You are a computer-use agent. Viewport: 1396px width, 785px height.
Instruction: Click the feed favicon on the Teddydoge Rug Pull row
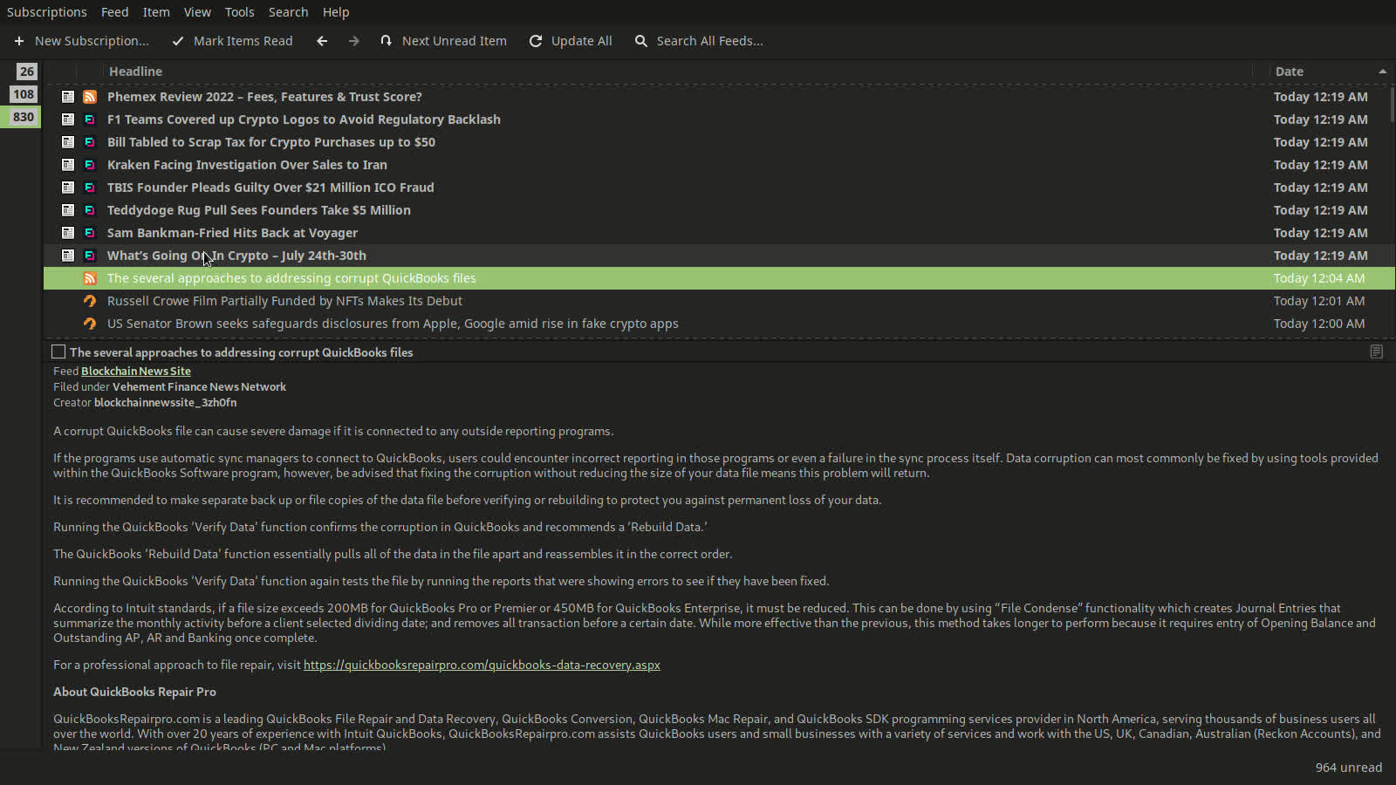90,210
